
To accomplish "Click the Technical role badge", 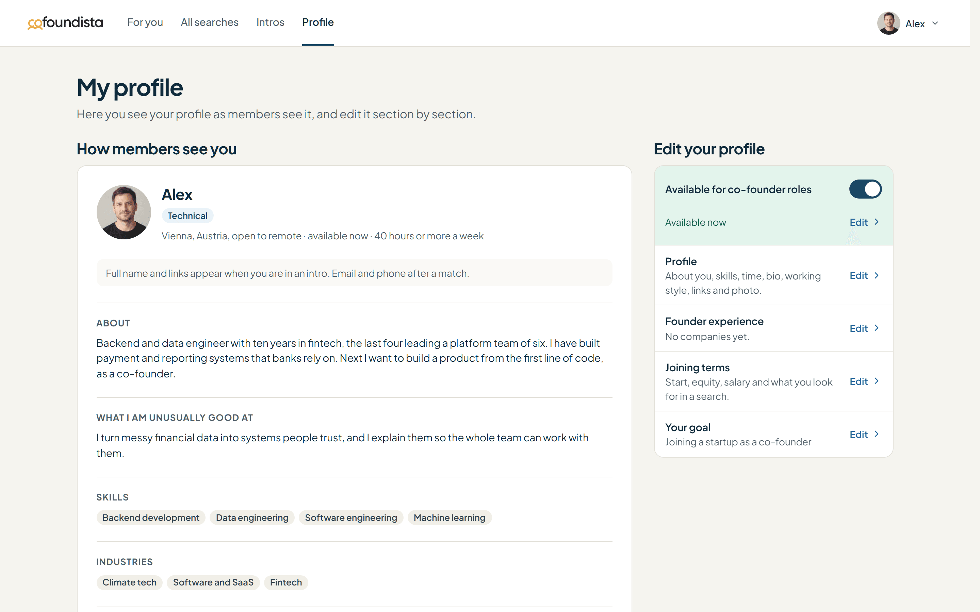I will pyautogui.click(x=187, y=216).
